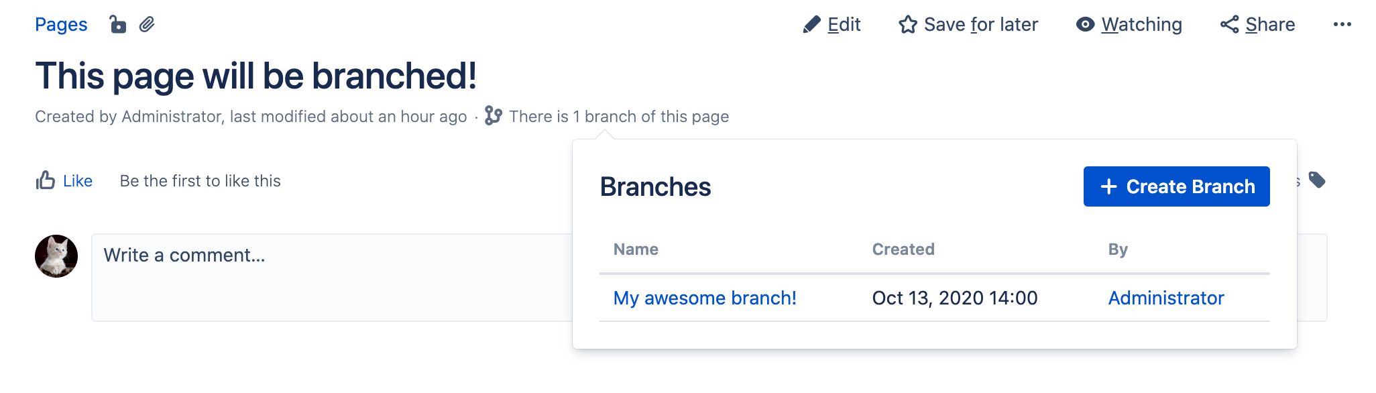
Task: Click the branch icon beside page info
Action: [494, 116]
